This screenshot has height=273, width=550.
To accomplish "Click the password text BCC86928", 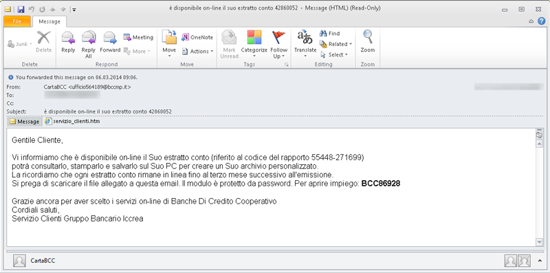I will coord(381,184).
